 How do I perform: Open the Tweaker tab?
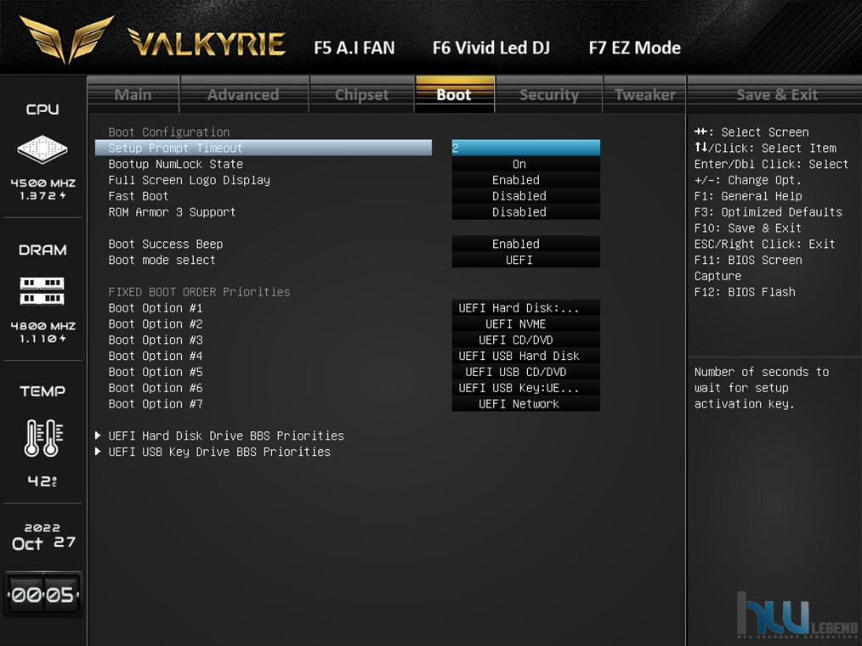645,94
